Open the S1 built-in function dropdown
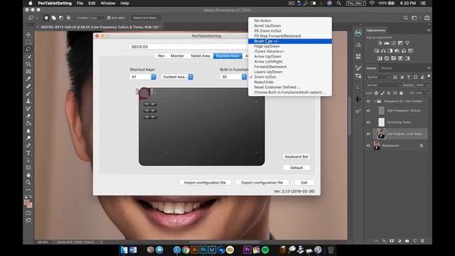 [x=234, y=77]
